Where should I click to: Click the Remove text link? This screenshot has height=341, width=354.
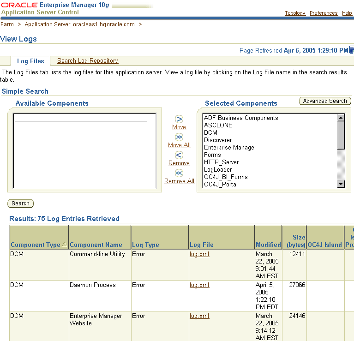pos(179,163)
